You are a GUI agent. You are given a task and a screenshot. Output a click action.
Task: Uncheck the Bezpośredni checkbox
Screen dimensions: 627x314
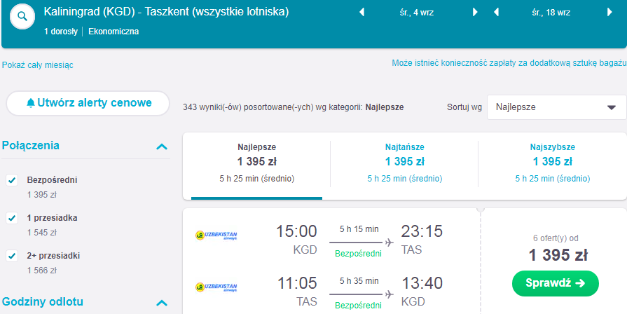tap(12, 180)
